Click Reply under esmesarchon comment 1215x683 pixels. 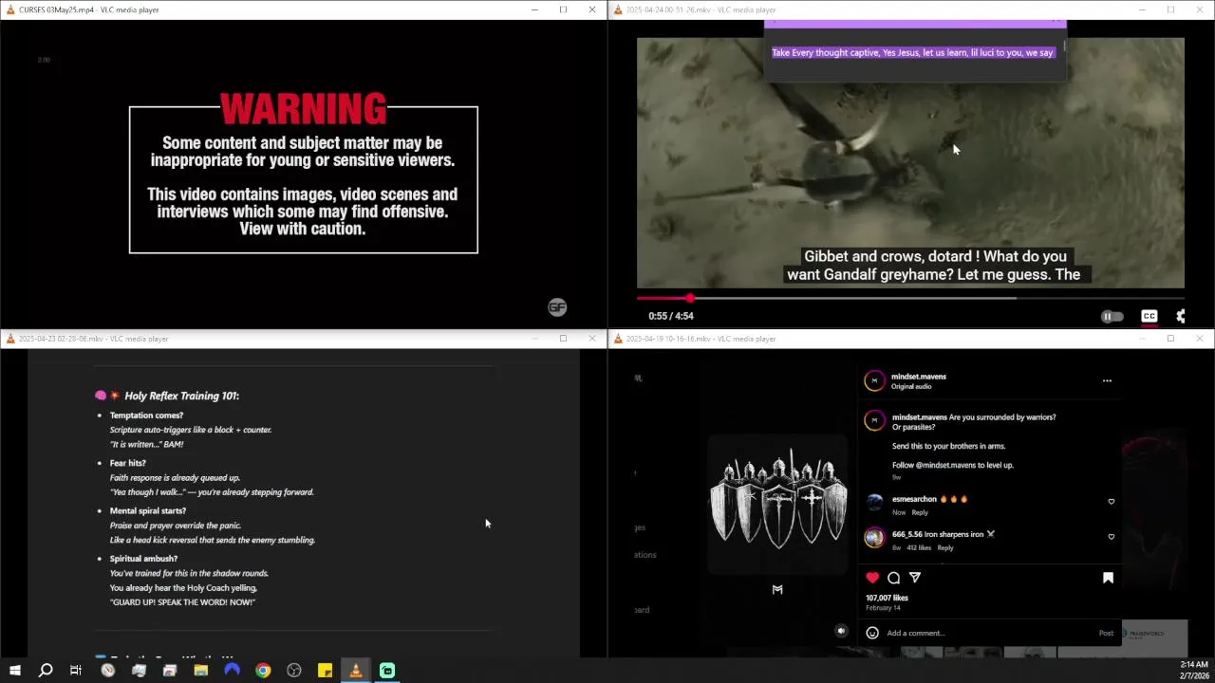[x=920, y=512]
